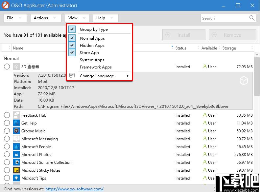
Task: Select the Microsoft People radio button
Action: click(x=7, y=146)
